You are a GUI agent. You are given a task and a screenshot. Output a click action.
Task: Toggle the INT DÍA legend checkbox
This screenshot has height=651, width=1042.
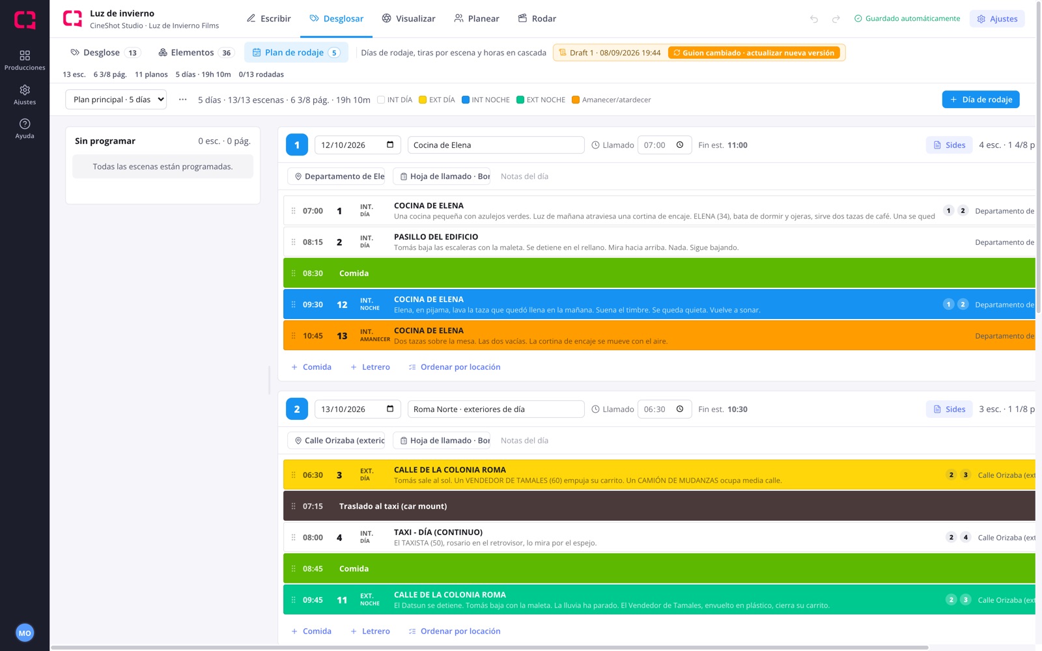[381, 100]
